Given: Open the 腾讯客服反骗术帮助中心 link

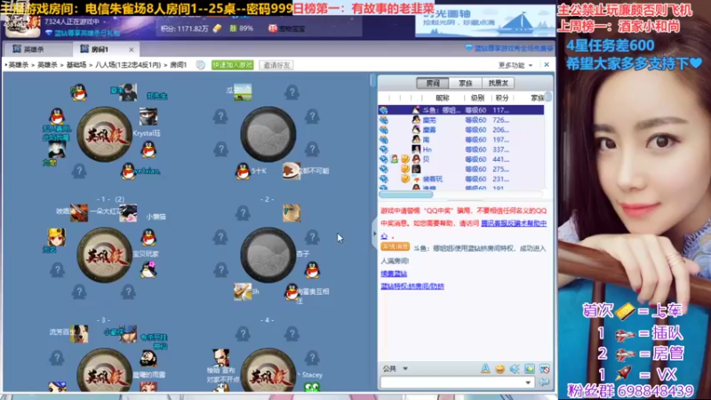Looking at the screenshot, I should click(514, 223).
